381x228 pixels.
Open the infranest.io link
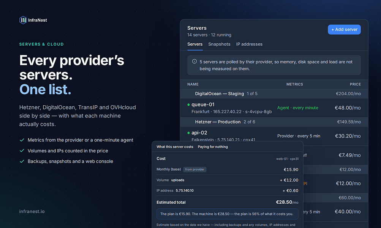coord(32,212)
